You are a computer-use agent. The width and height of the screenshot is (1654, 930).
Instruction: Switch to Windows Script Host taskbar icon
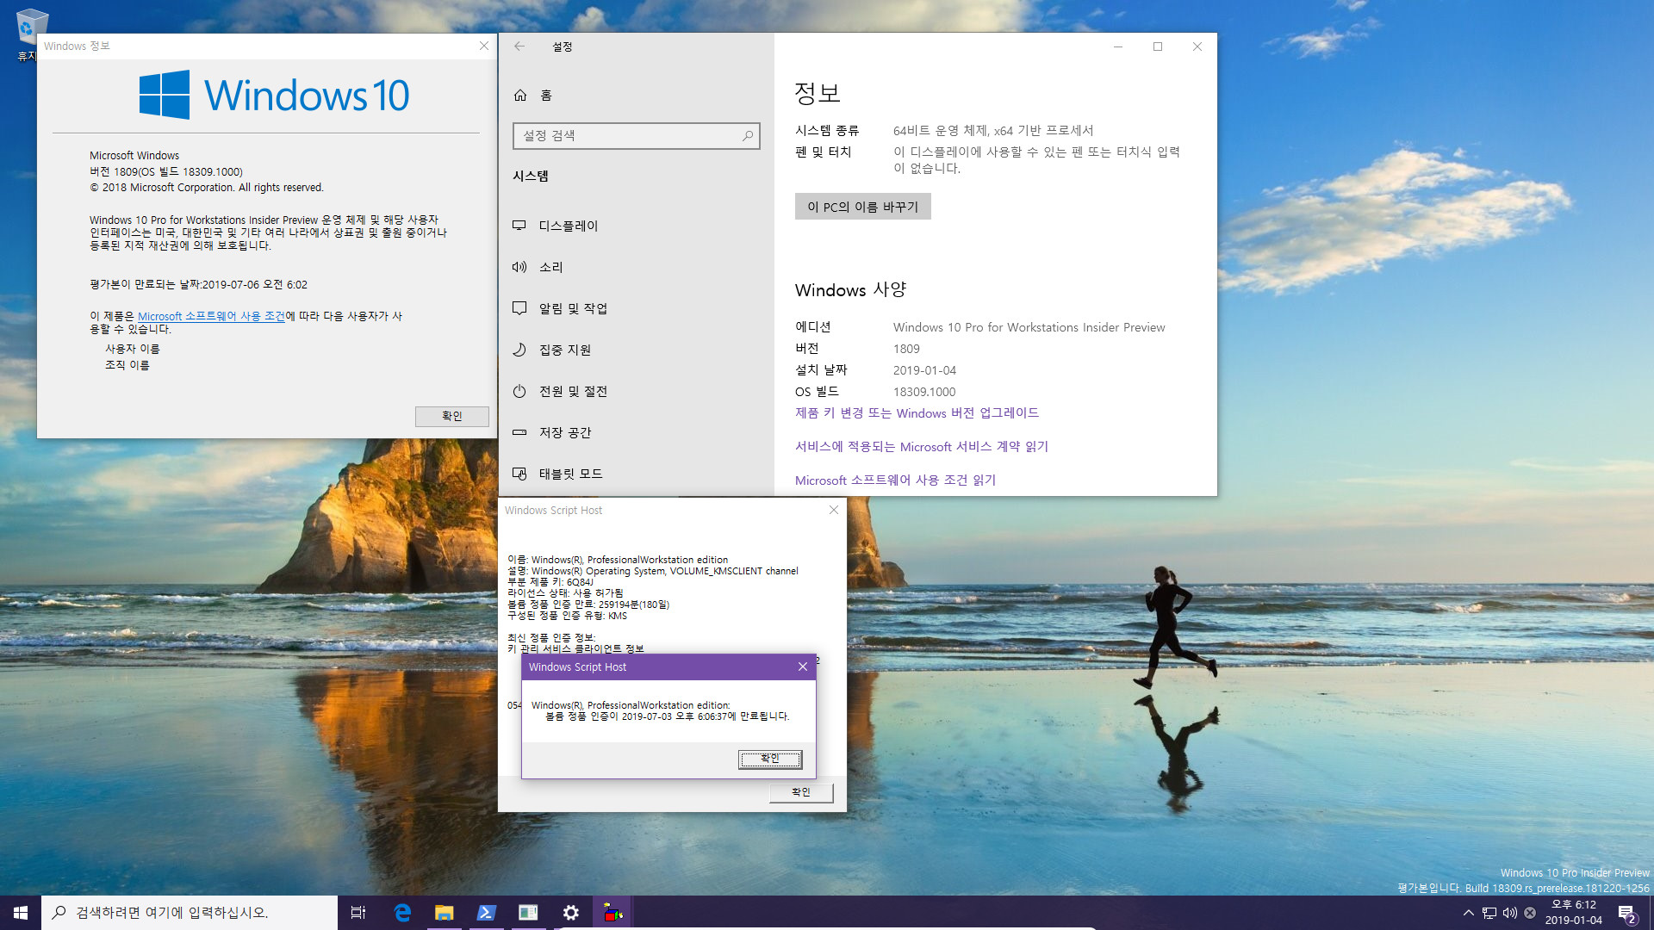click(612, 913)
